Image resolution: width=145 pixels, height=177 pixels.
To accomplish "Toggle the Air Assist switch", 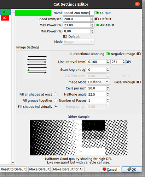I will click(x=97, y=25).
